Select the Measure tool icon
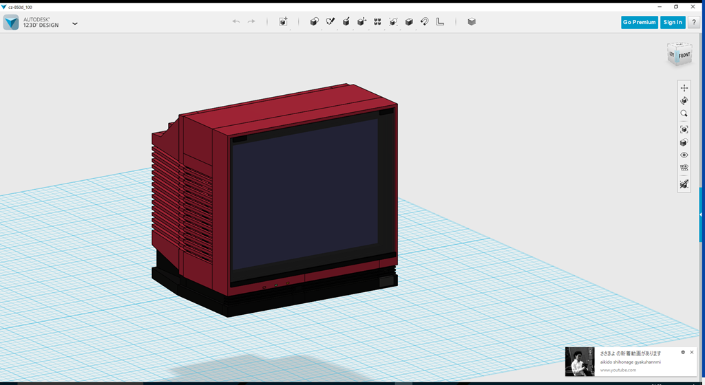 441,22
